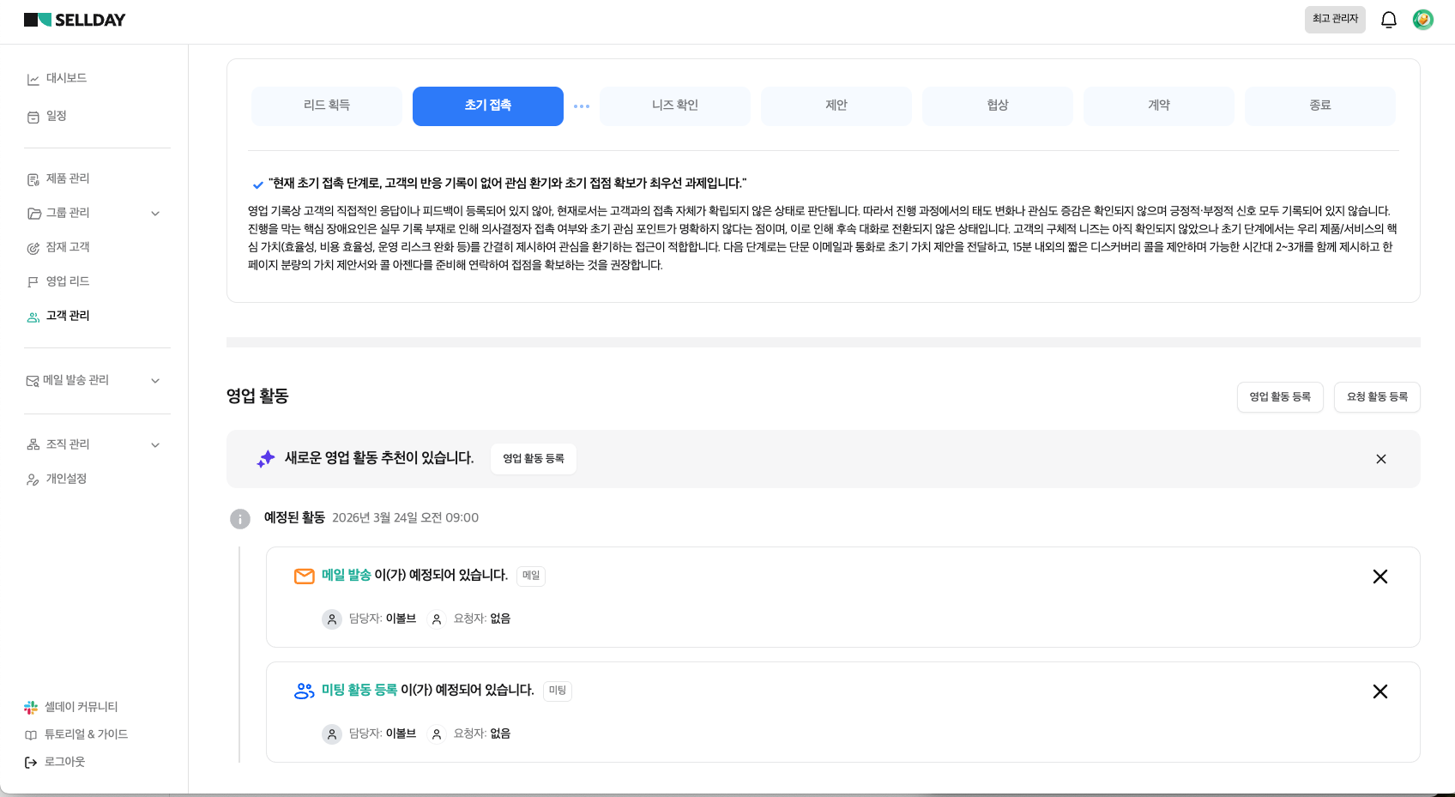Open the notification bell
Viewport: 1455px width, 797px height.
[x=1389, y=20]
